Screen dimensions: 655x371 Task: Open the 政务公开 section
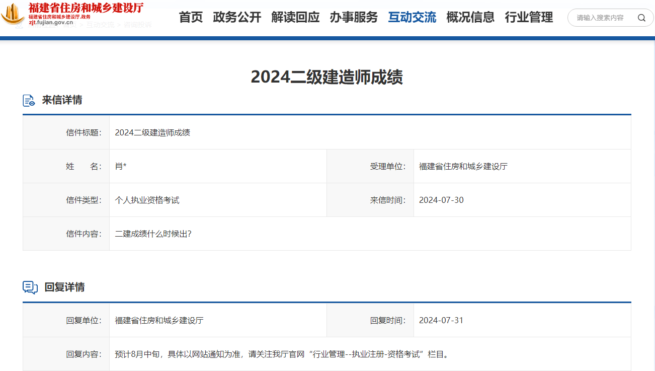coord(237,17)
